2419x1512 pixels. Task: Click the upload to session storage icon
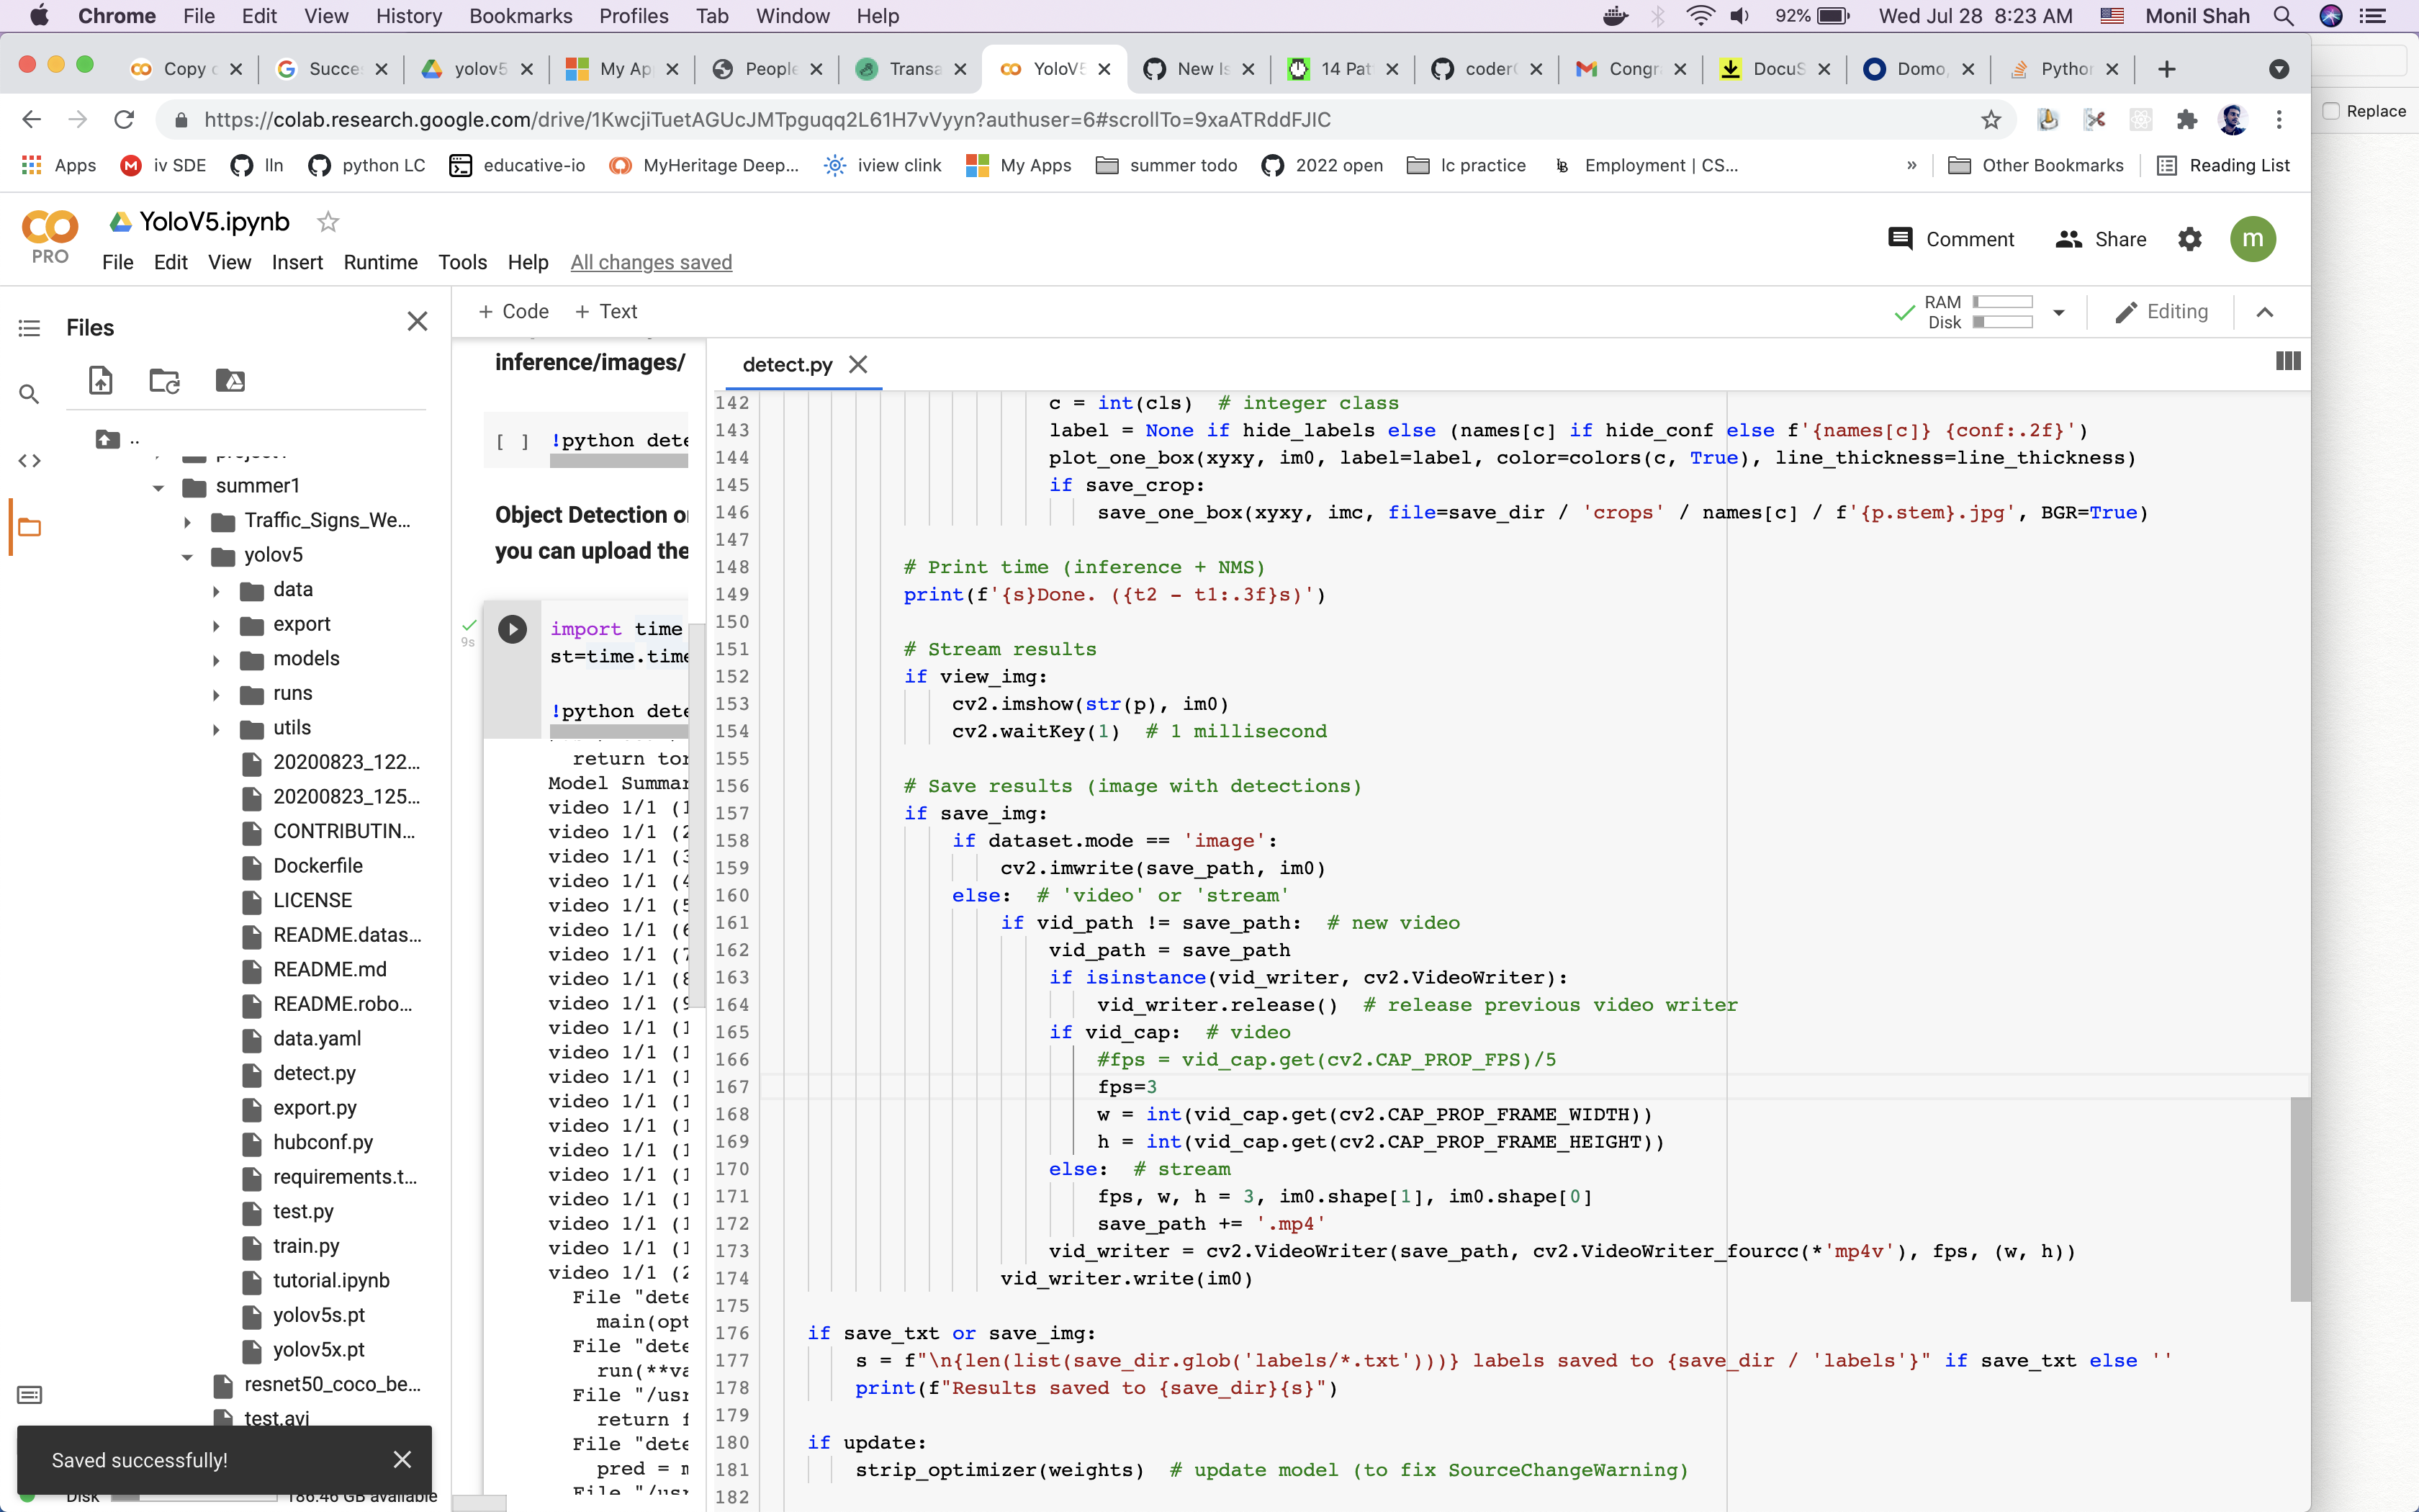pos(101,380)
